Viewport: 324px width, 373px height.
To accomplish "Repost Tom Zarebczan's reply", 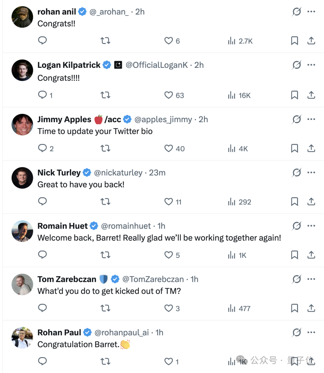I will click(105, 308).
